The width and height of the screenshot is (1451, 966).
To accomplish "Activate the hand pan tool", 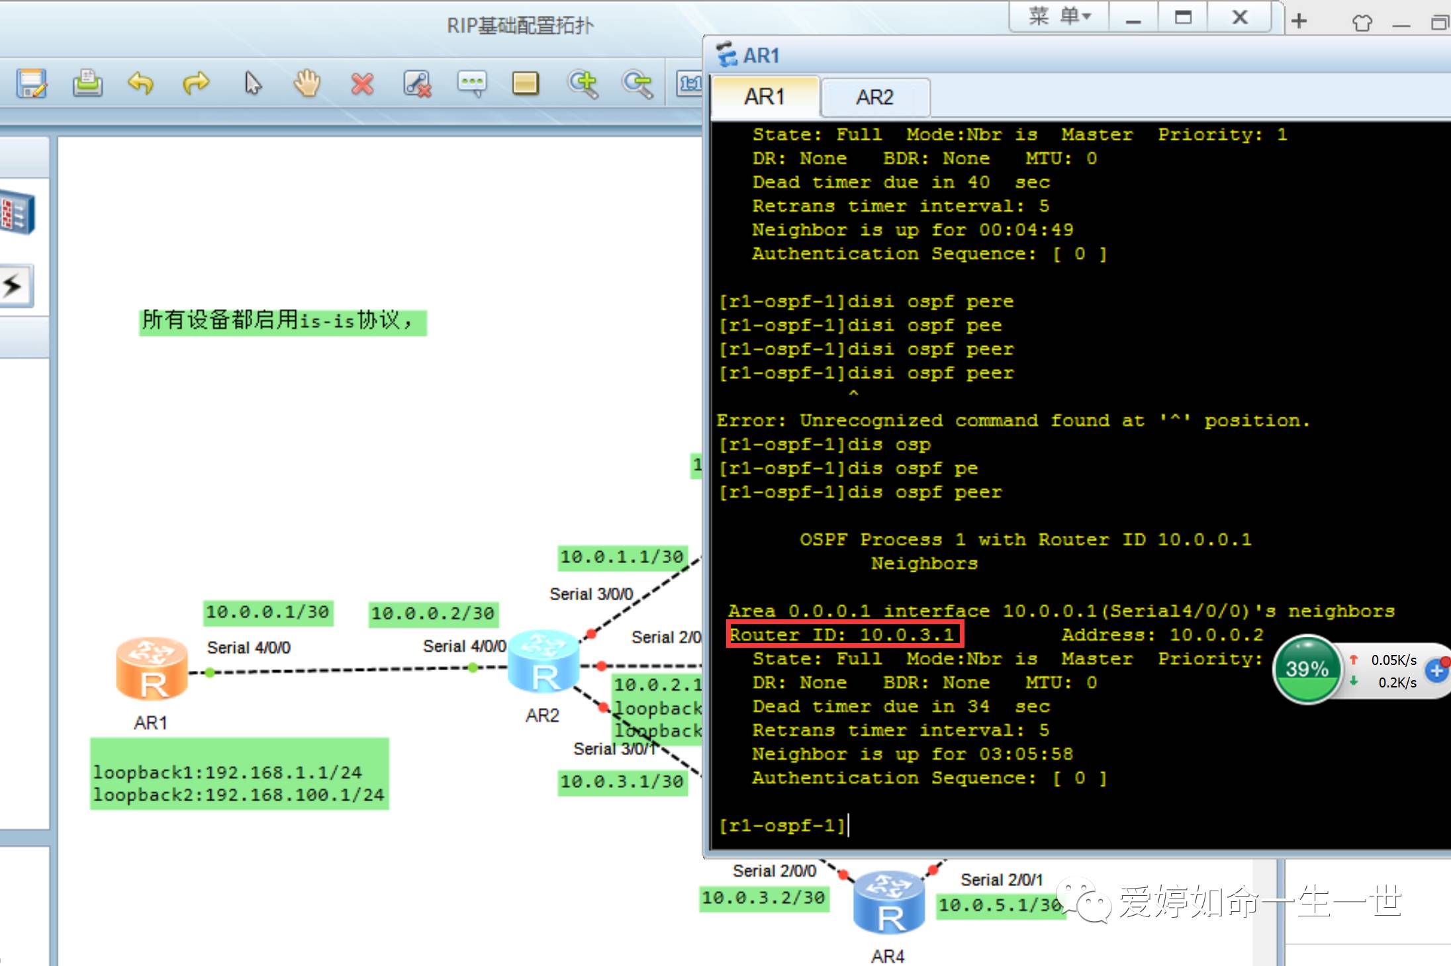I will [x=307, y=84].
